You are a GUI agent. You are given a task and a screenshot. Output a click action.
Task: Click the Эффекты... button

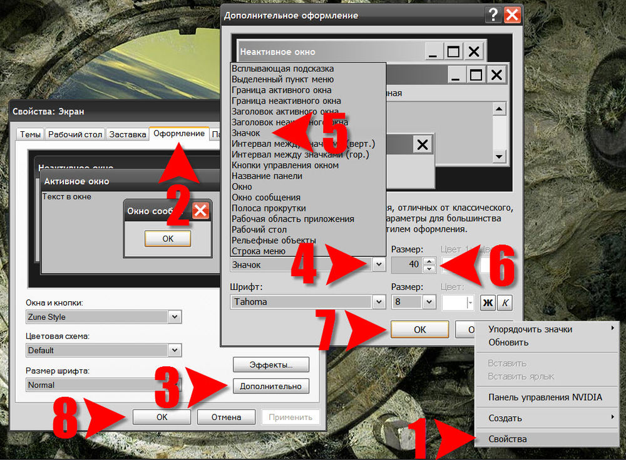pos(270,365)
